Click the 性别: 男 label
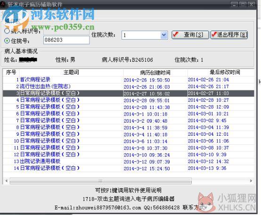Viewport: 261px width, 215px height. [x=65, y=59]
